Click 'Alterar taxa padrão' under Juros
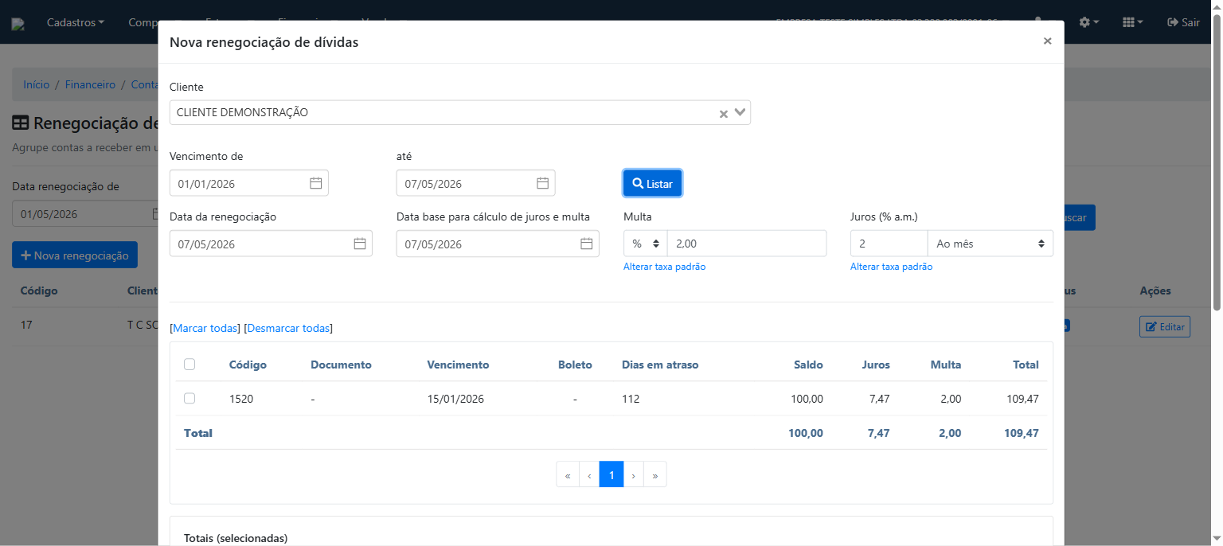The width and height of the screenshot is (1223, 546). pyautogui.click(x=891, y=267)
